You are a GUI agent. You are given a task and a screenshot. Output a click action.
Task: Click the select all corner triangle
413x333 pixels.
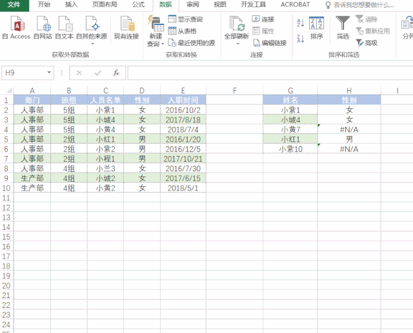click(9, 91)
